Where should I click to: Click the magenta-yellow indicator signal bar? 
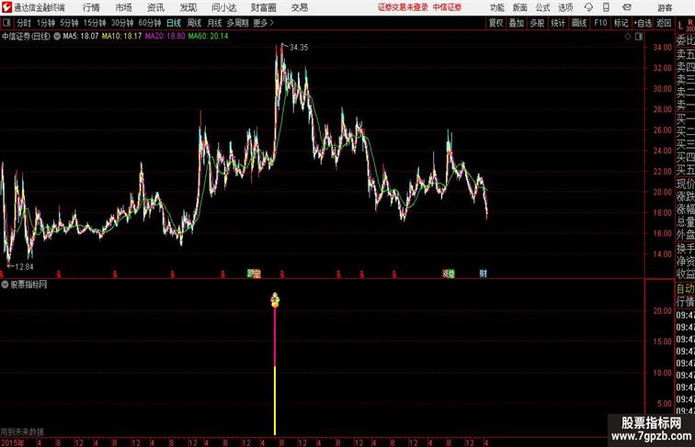point(275,371)
